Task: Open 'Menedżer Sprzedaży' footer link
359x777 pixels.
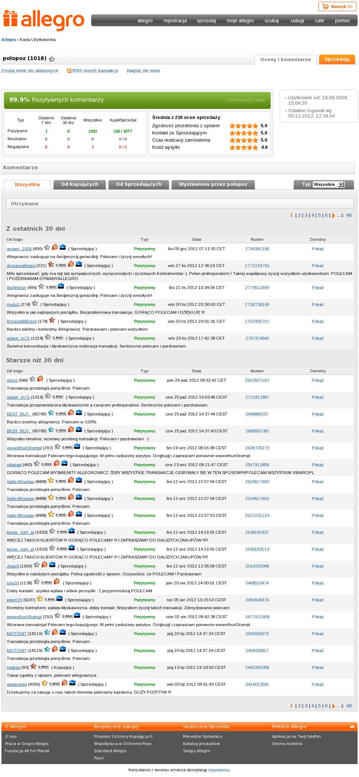Action: pyautogui.click(x=202, y=736)
